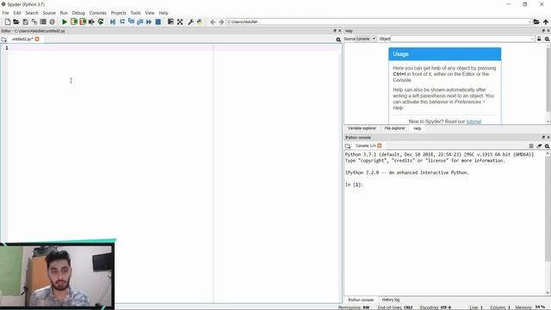Screen dimensions: 551x310
Task: Open the File menu
Action: (6, 13)
